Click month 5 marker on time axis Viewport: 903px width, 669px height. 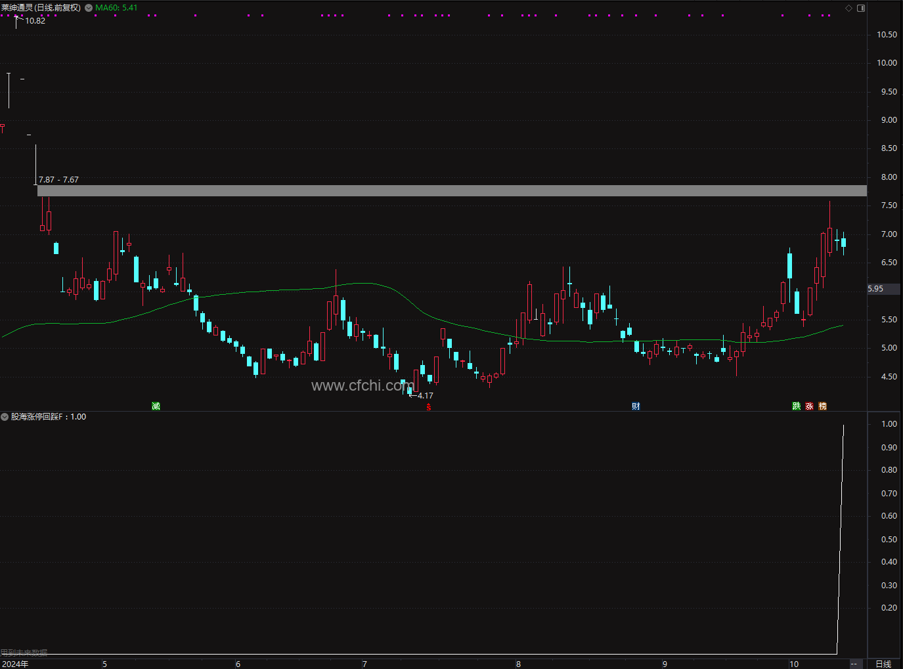(105, 664)
